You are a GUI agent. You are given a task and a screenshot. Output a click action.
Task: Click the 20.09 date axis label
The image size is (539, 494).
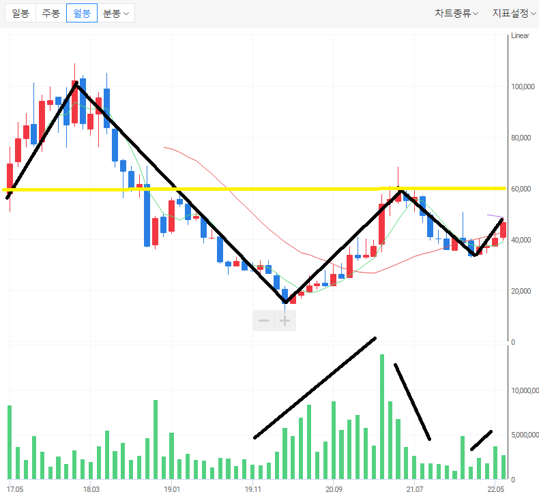pyautogui.click(x=334, y=489)
